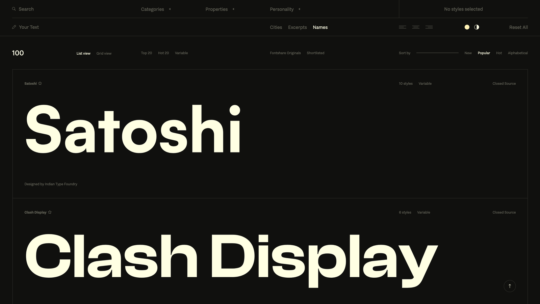Toggle the half-circle contrast mode icon

pyautogui.click(x=477, y=27)
